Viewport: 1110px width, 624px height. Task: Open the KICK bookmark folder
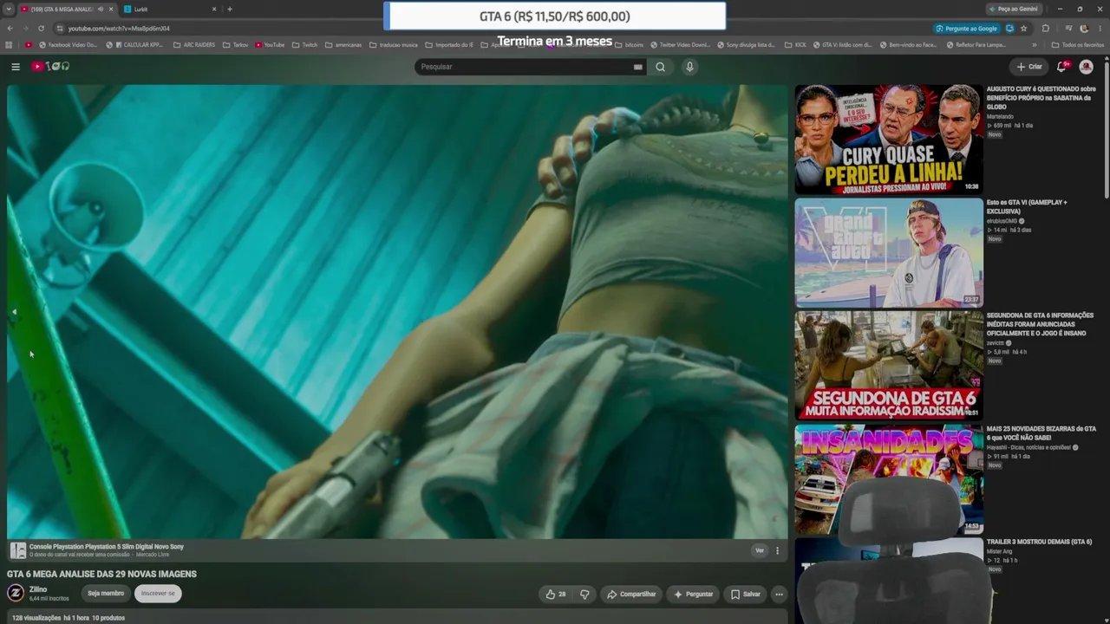(795, 45)
